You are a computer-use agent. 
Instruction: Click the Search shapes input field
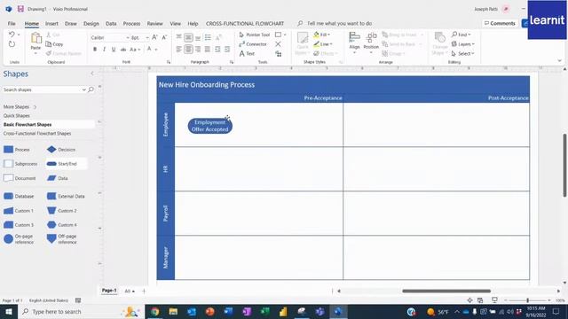pyautogui.click(x=42, y=89)
